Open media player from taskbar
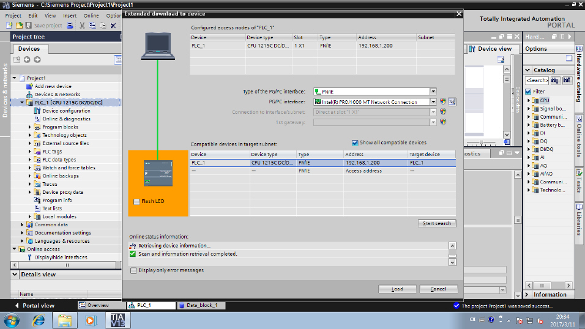The width and height of the screenshot is (585, 329). click(91, 320)
